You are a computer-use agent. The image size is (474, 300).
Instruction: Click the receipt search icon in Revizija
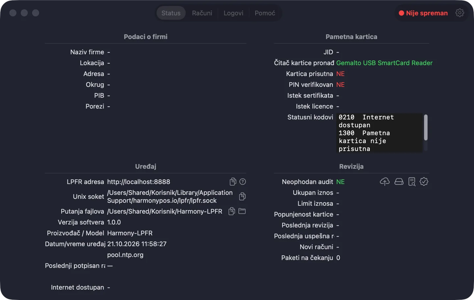412,182
